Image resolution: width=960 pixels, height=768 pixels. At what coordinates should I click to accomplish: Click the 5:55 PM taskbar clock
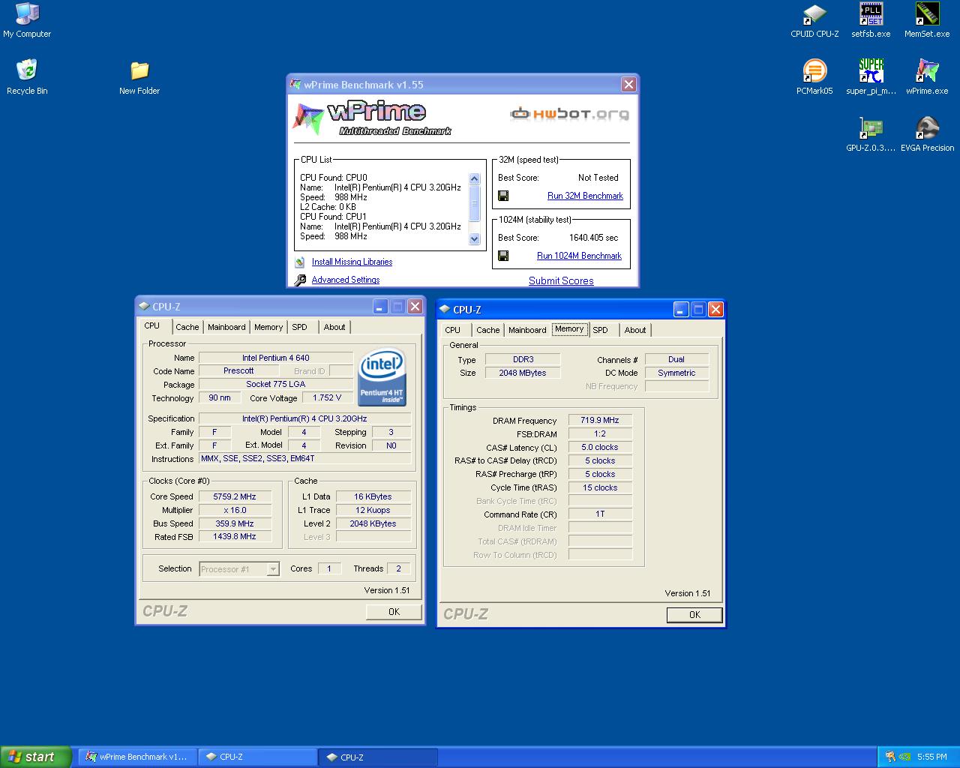pos(931,757)
